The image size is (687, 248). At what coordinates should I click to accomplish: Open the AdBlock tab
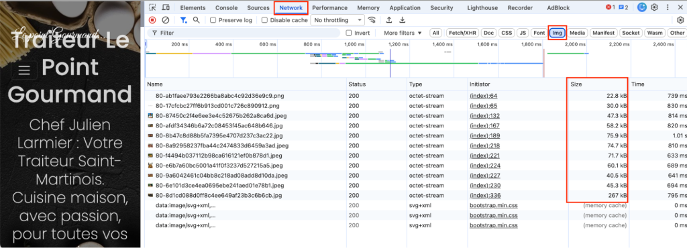[x=558, y=8]
